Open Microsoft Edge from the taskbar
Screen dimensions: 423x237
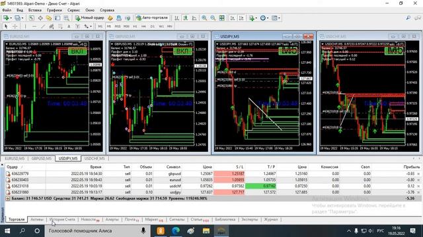click(x=176, y=231)
